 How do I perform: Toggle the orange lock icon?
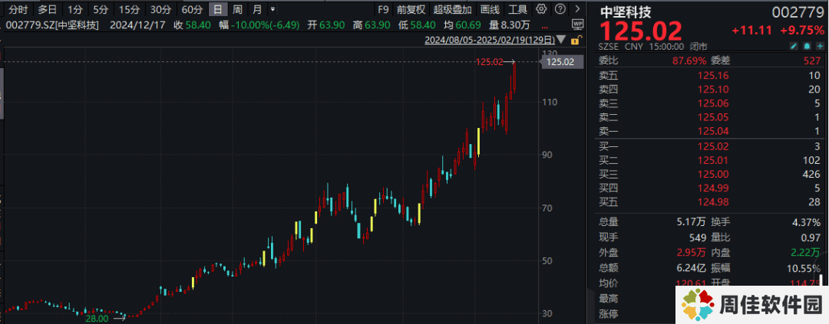pyautogui.click(x=578, y=40)
